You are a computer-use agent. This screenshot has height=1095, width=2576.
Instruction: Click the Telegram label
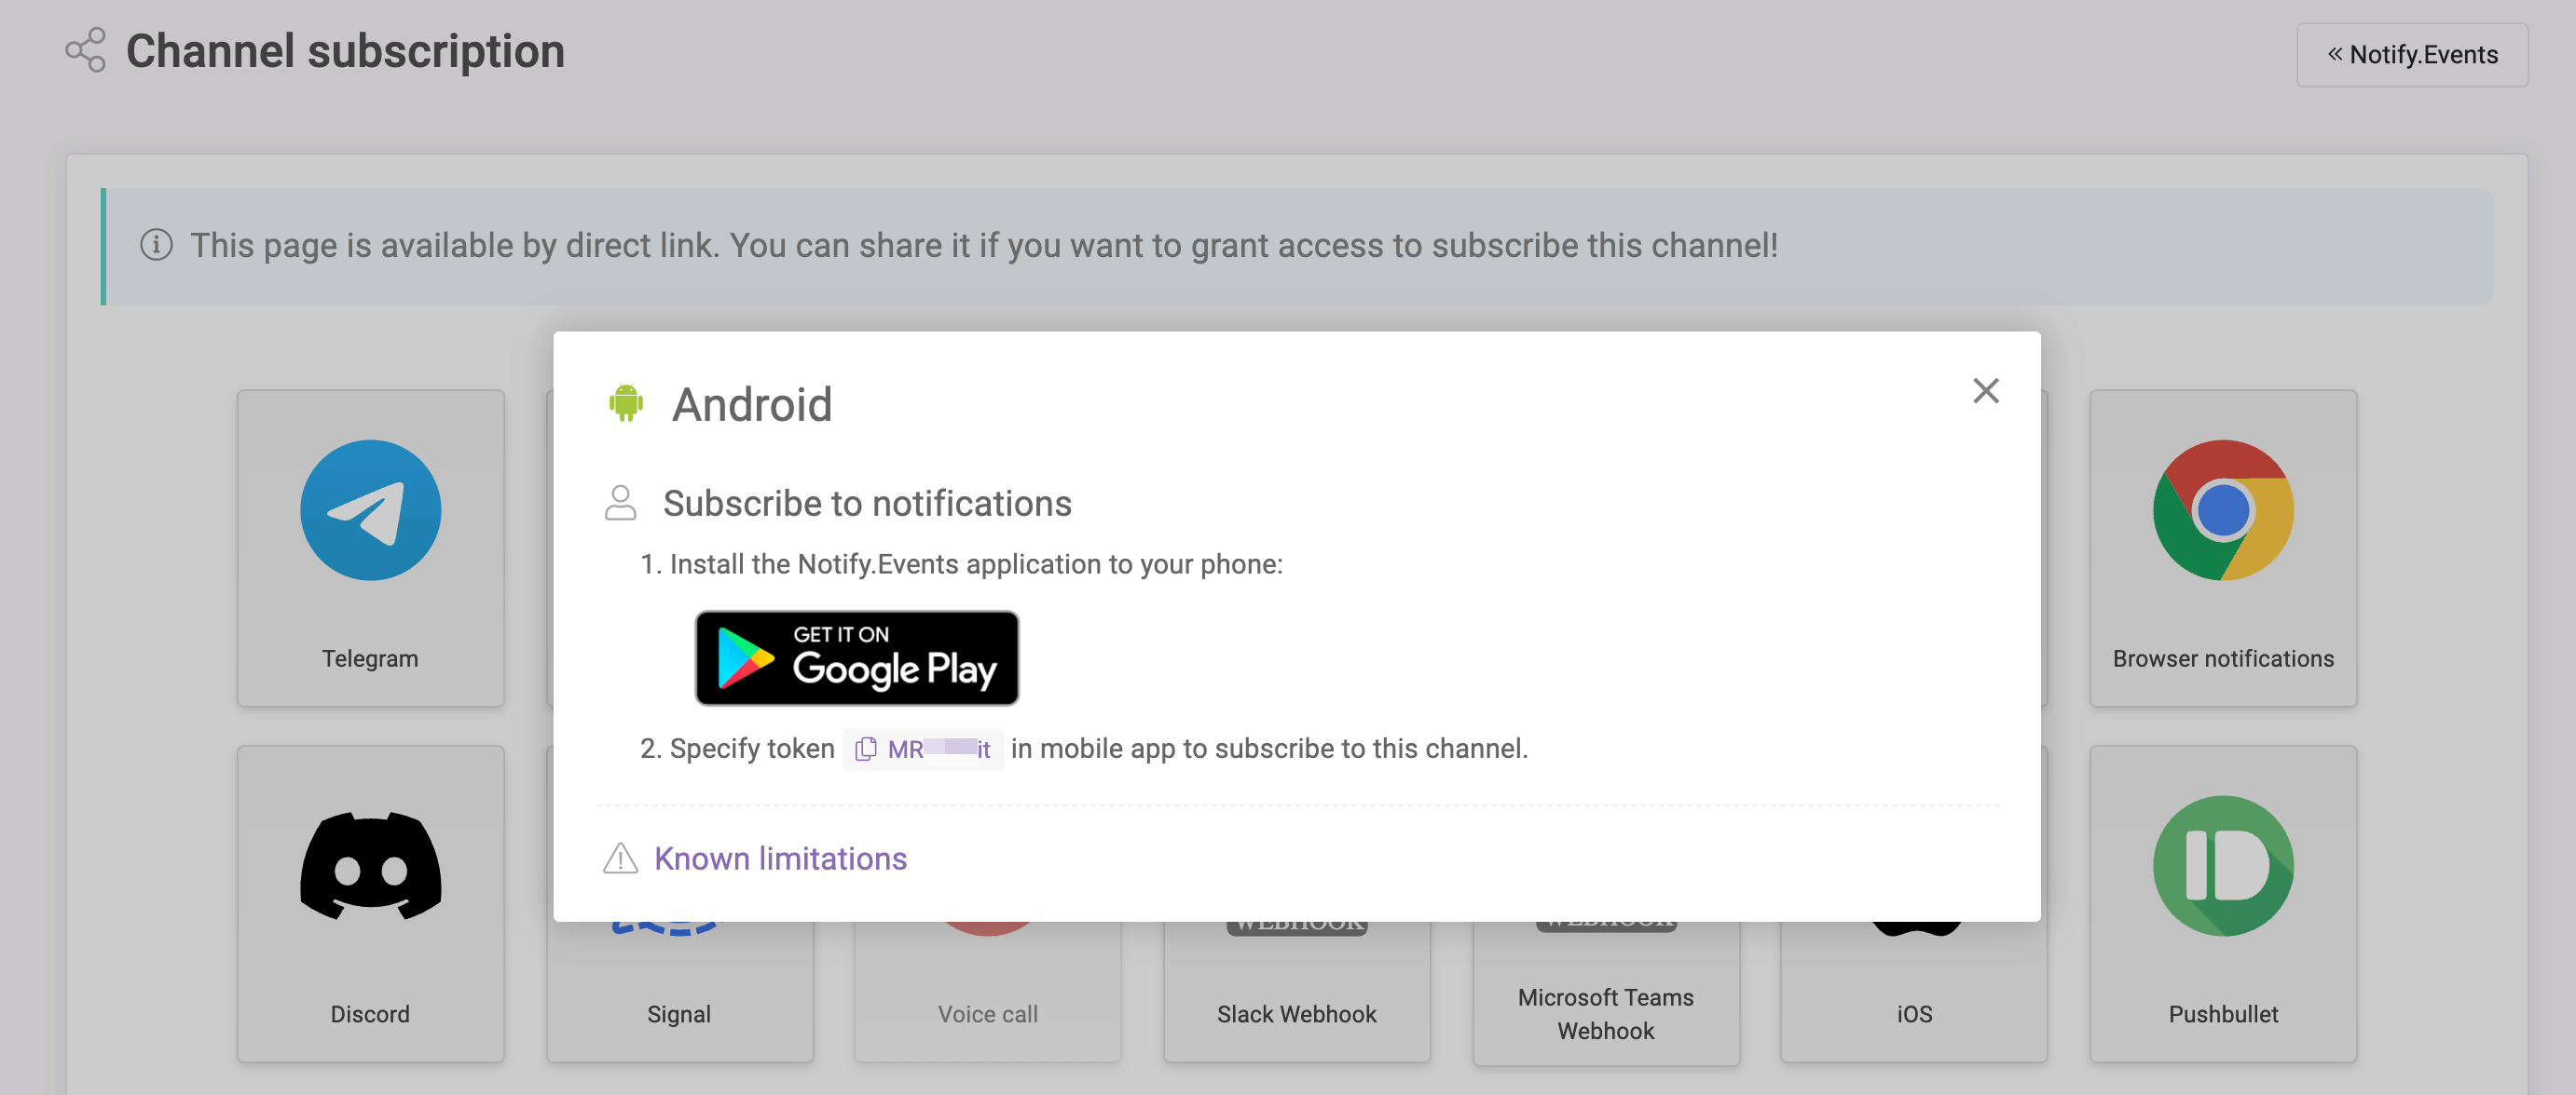point(370,658)
